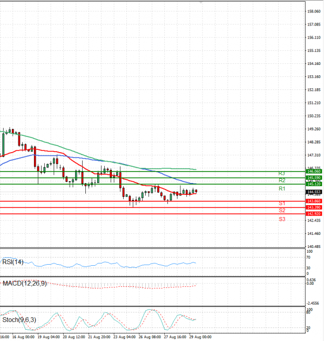Click the 143.390 red price tag
The width and height of the screenshot is (324, 341).
(314, 207)
